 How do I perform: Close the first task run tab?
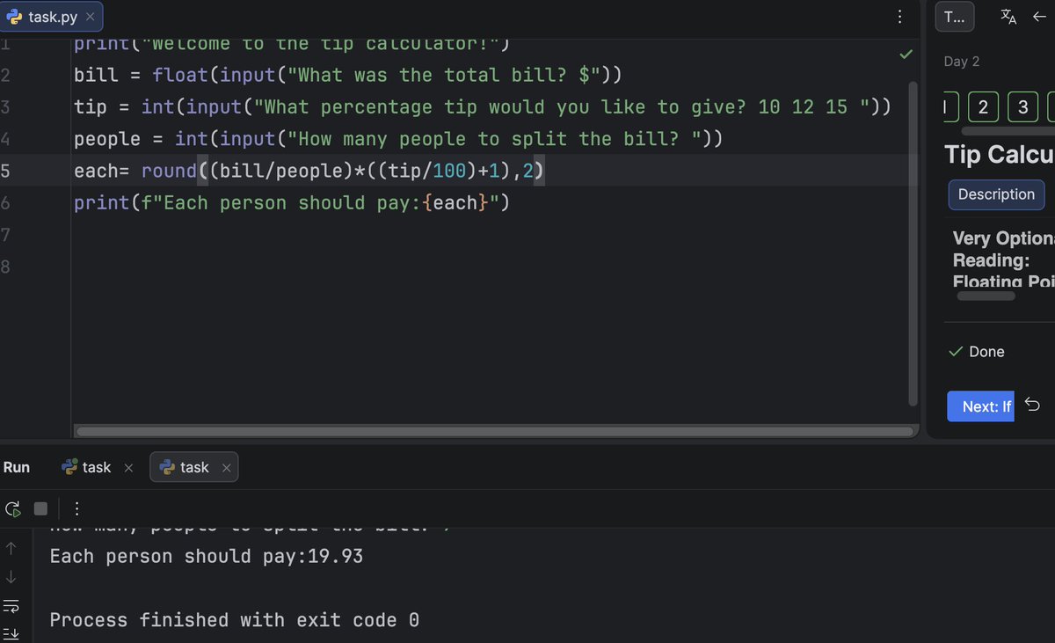point(128,468)
